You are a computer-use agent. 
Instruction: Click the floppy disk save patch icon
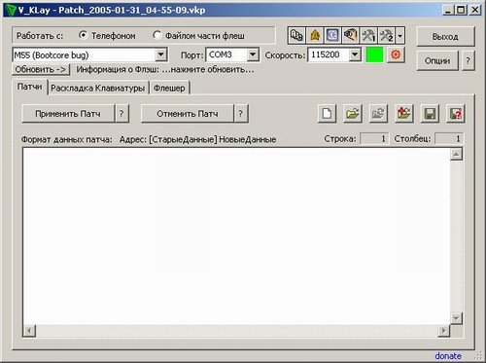click(430, 114)
